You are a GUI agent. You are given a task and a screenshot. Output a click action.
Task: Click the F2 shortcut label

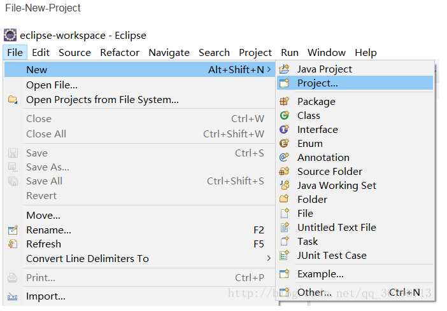[259, 230]
